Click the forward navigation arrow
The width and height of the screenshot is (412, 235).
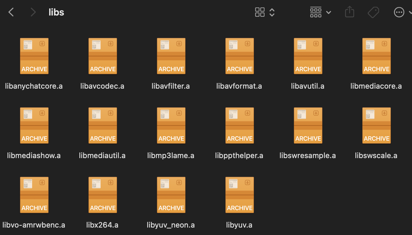point(33,12)
